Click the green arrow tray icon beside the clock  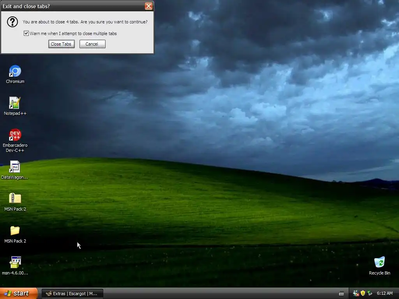click(370, 294)
